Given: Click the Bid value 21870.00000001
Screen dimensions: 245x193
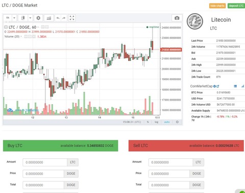Looking at the screenshot, I should 226,53.
